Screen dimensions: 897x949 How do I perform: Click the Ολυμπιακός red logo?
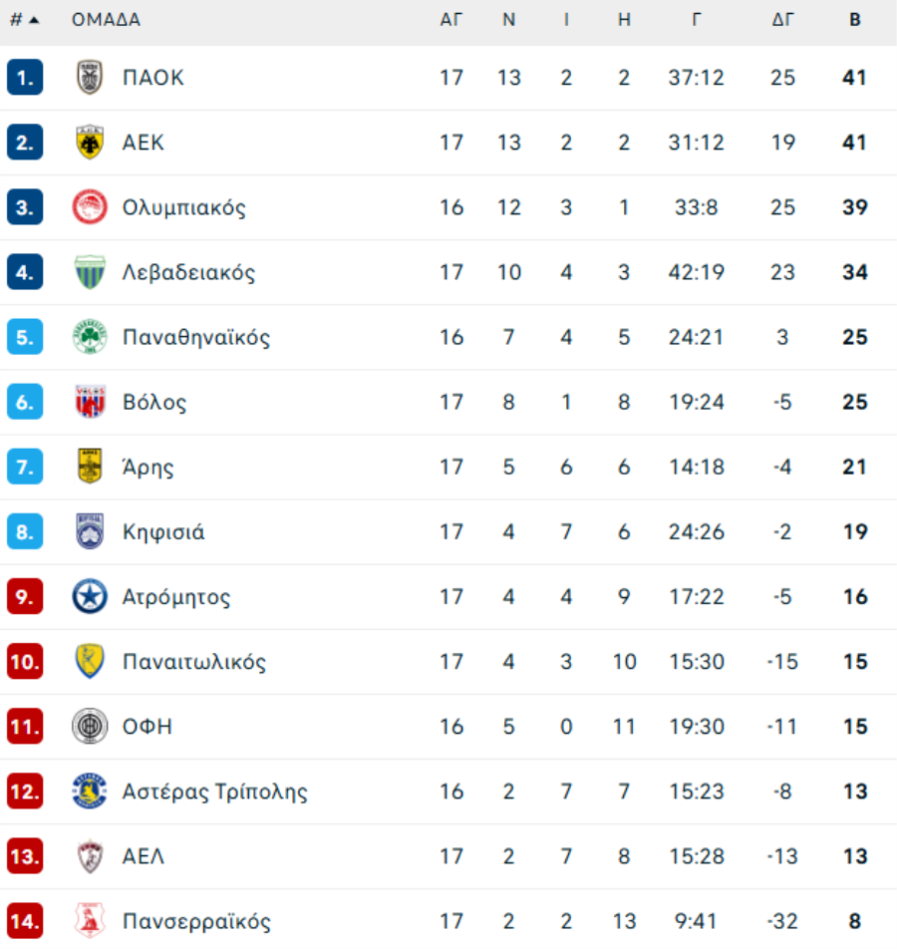tap(90, 207)
